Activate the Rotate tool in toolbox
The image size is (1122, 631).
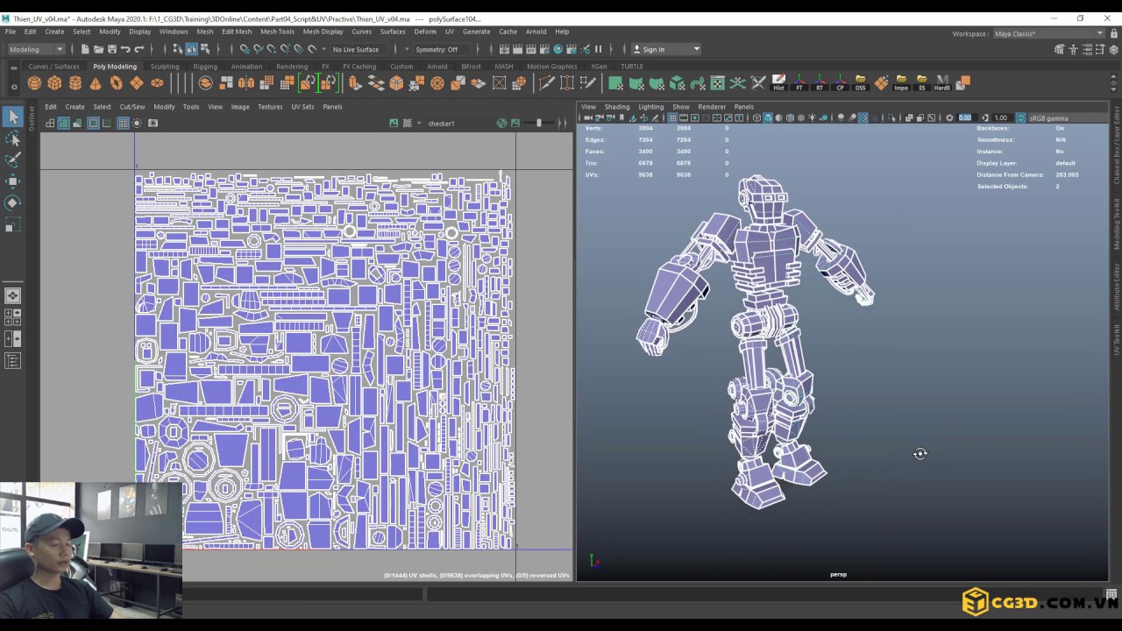[x=12, y=202]
